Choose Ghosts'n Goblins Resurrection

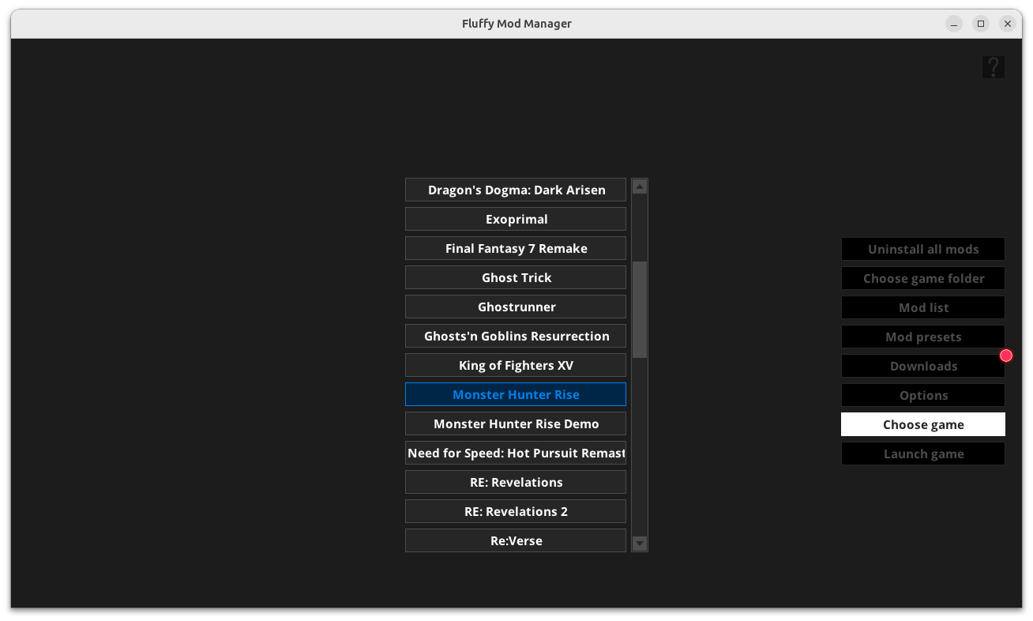[516, 336]
